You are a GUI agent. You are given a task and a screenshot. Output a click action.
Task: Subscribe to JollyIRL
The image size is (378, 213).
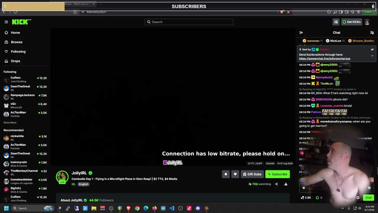click(278, 174)
